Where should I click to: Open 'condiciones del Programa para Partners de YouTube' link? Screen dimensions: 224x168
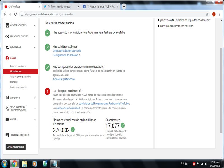(104, 104)
